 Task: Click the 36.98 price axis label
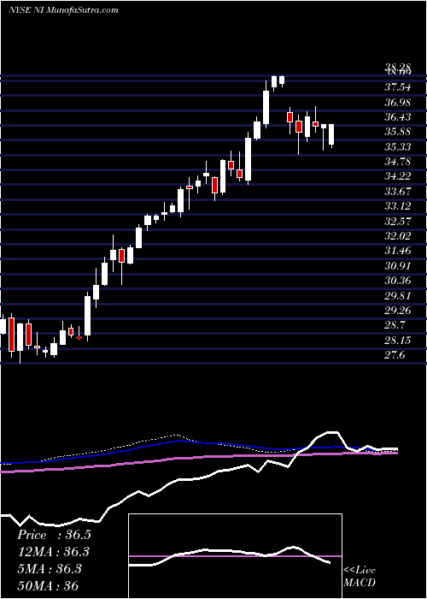(398, 102)
